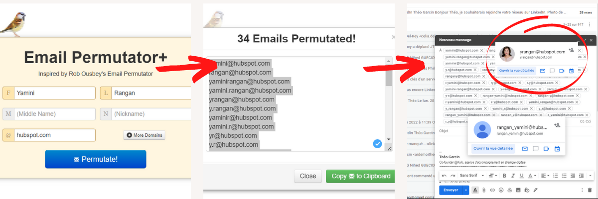
Task: Insert a link using the chain icon
Action: (492, 190)
